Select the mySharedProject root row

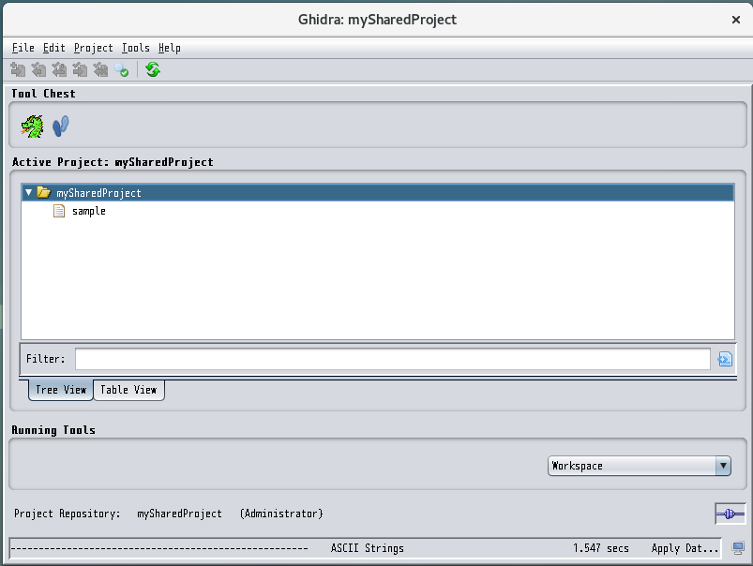click(x=378, y=192)
